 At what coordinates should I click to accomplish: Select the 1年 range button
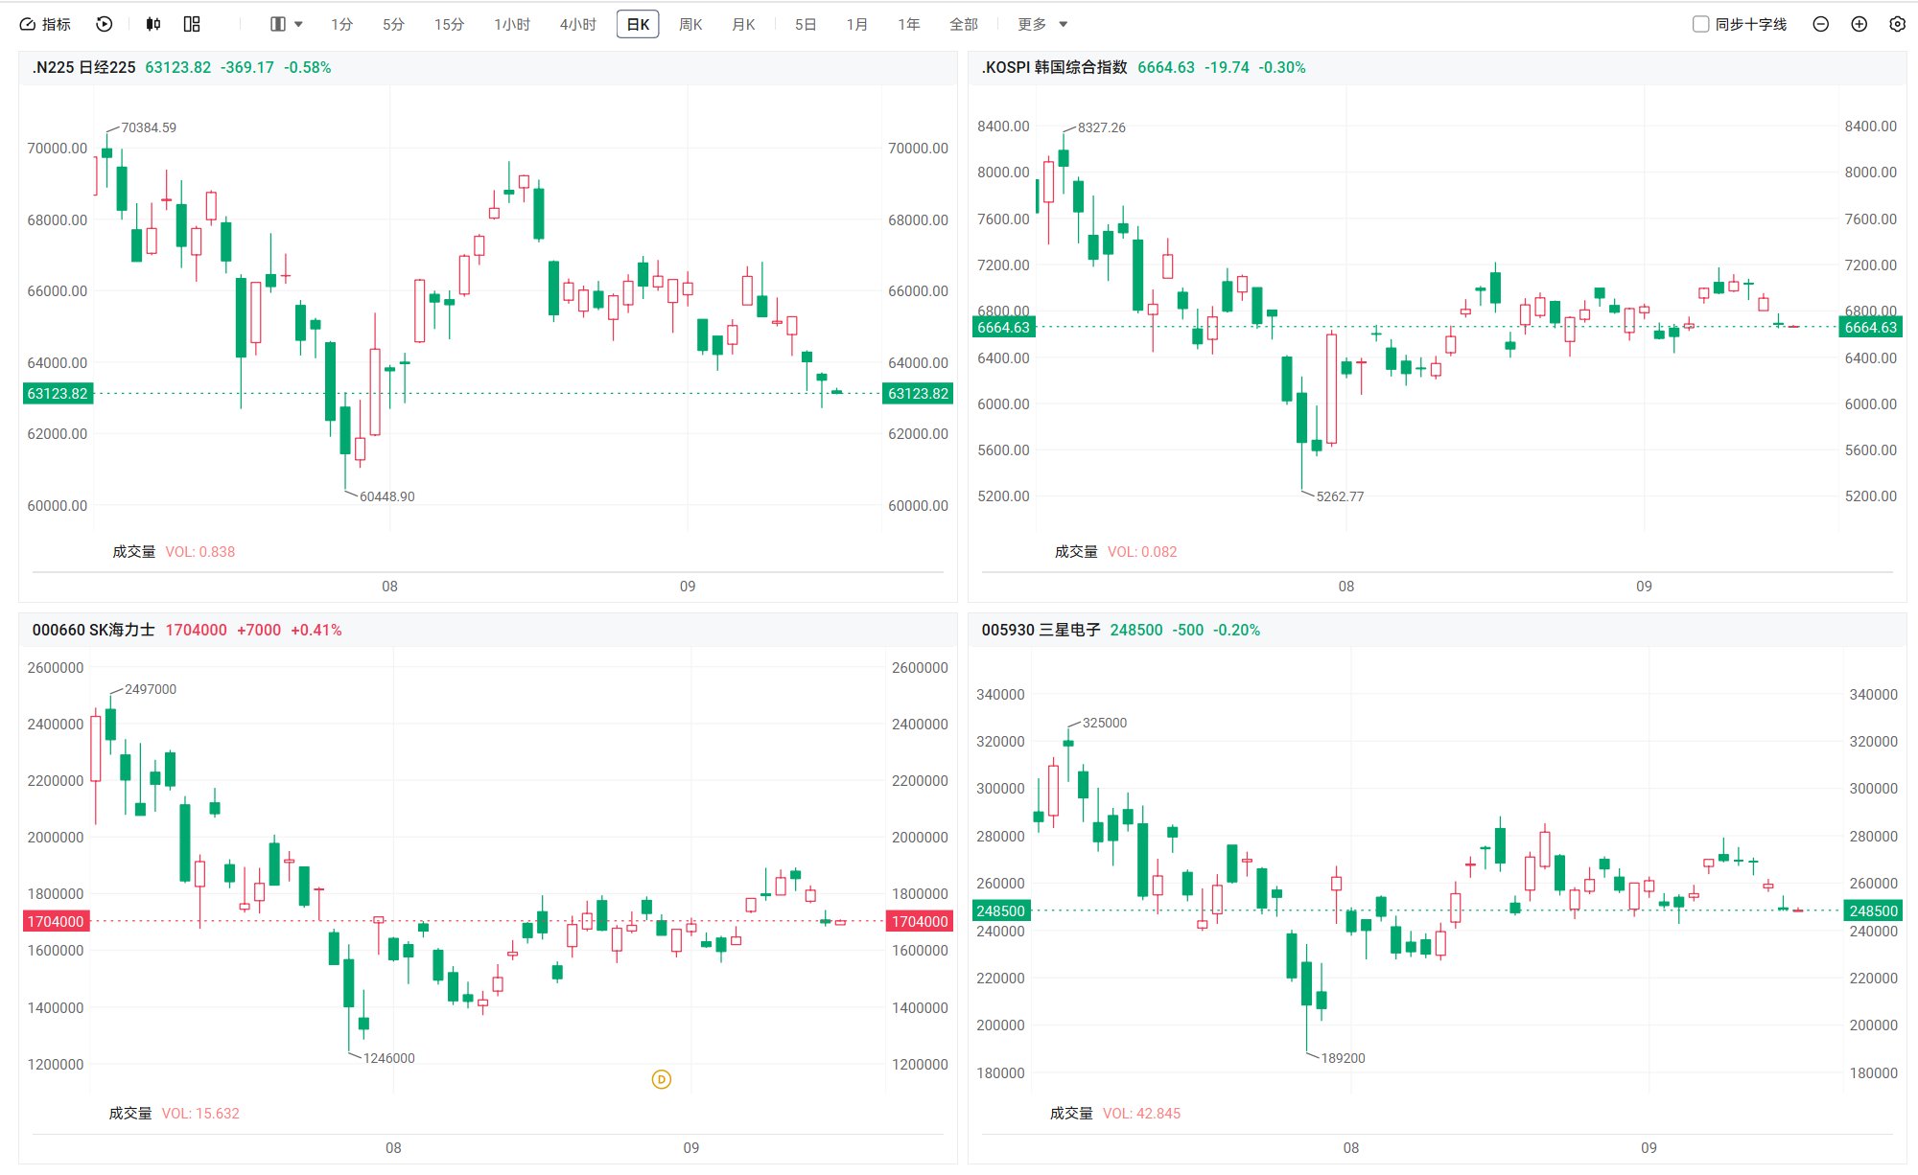908,24
